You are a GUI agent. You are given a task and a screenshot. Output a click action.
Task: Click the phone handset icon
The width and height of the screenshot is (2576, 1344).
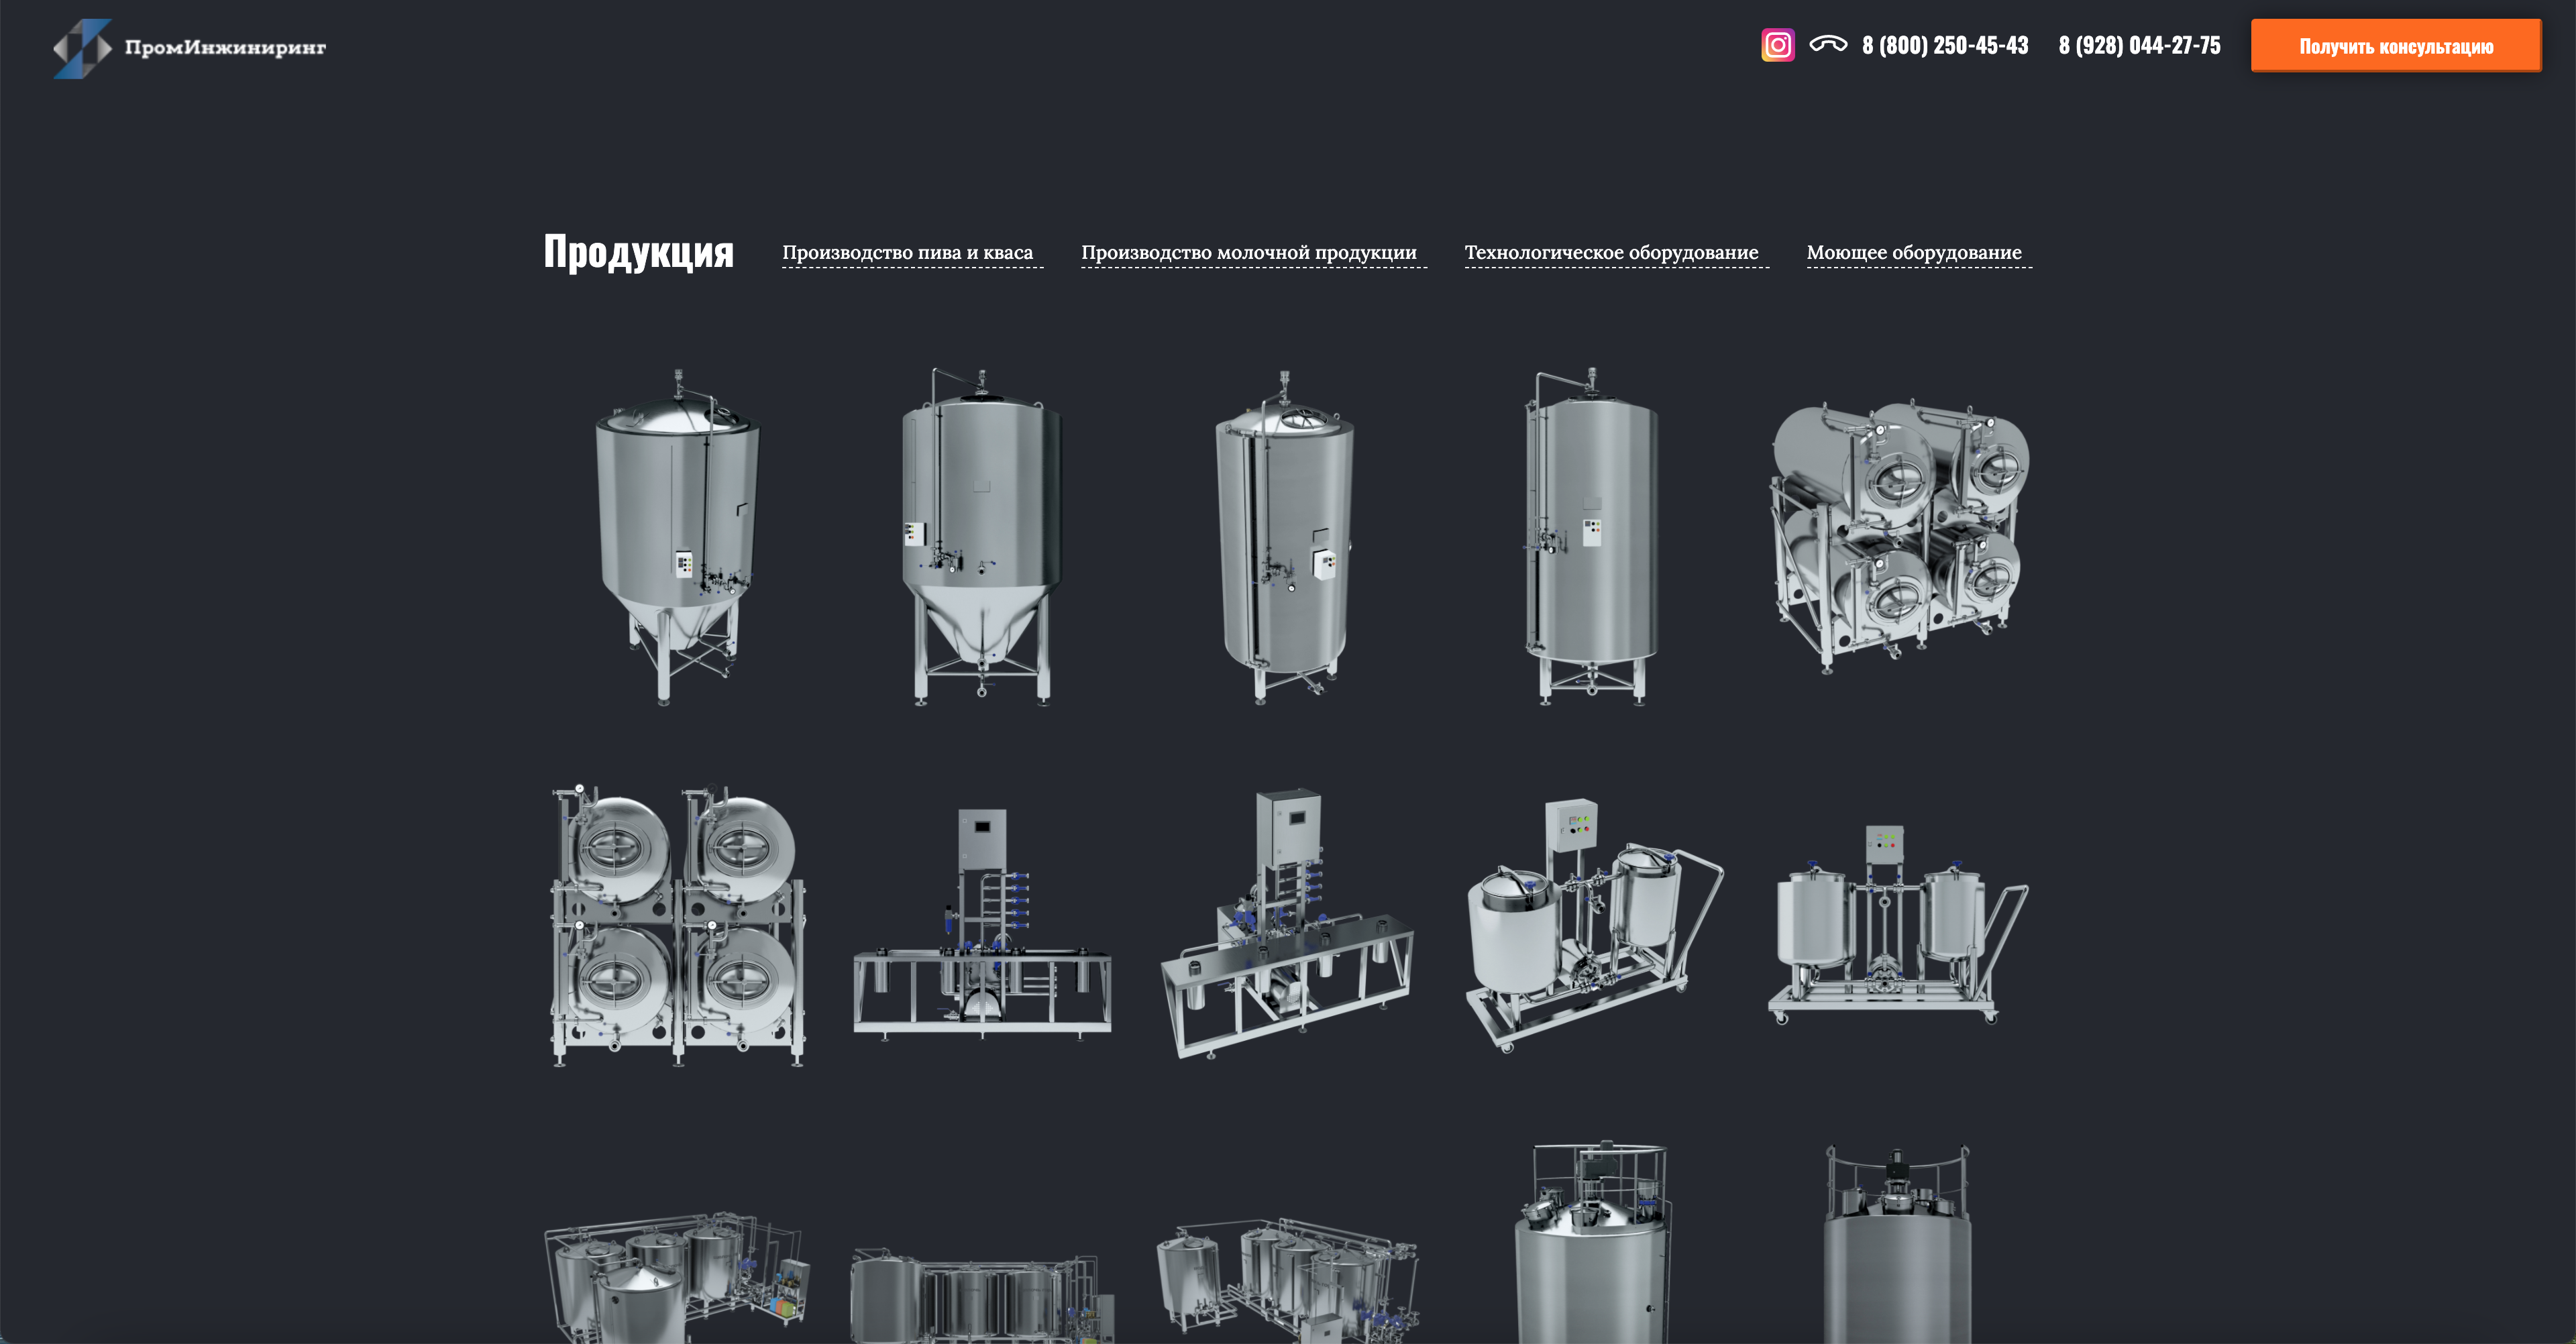tap(1828, 43)
